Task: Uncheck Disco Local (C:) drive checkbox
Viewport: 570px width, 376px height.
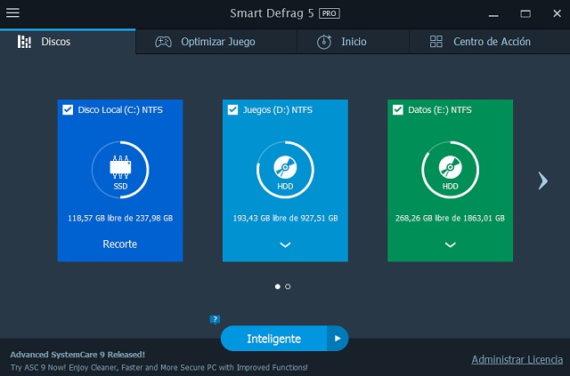Action: (68, 109)
